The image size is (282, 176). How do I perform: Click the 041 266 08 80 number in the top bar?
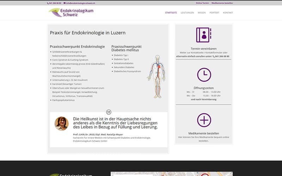click(x=55, y=3)
